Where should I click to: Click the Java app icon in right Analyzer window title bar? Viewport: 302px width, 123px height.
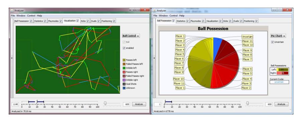click(x=154, y=11)
